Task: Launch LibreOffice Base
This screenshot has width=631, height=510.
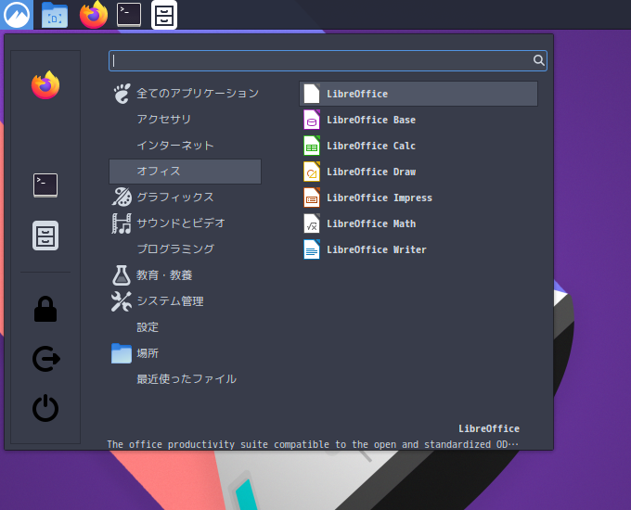Action: coord(419,120)
